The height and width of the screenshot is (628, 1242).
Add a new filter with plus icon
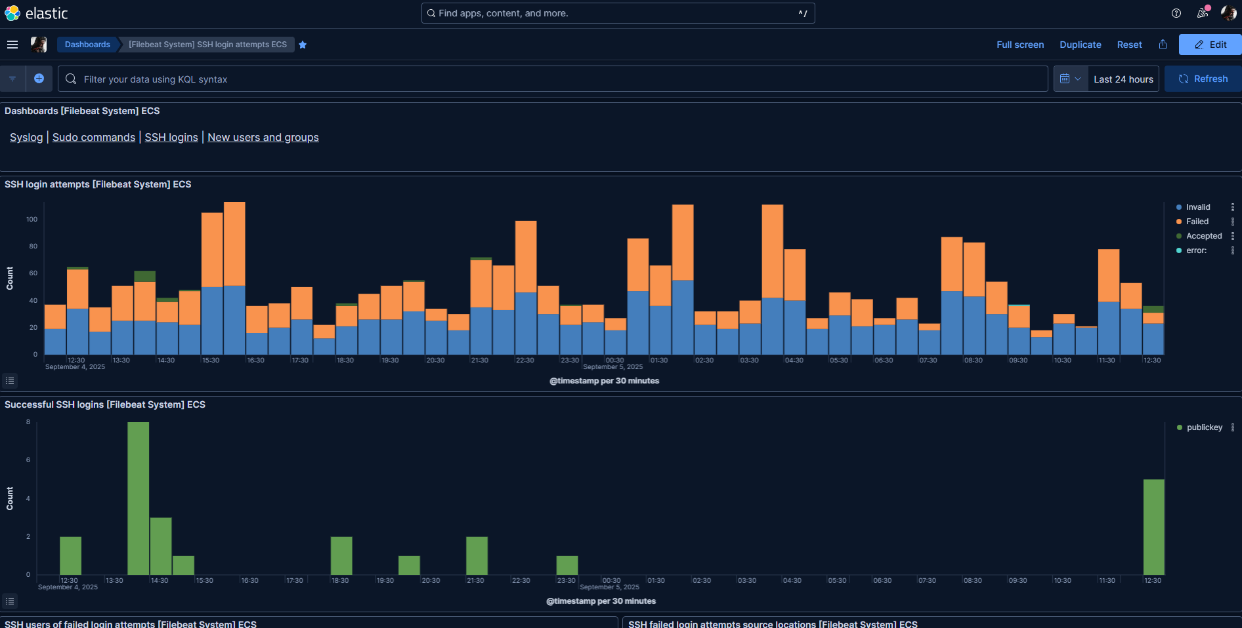[39, 79]
